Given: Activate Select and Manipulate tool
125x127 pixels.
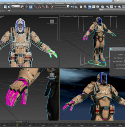Looking at the screenshot, I should (x=27, y=7).
